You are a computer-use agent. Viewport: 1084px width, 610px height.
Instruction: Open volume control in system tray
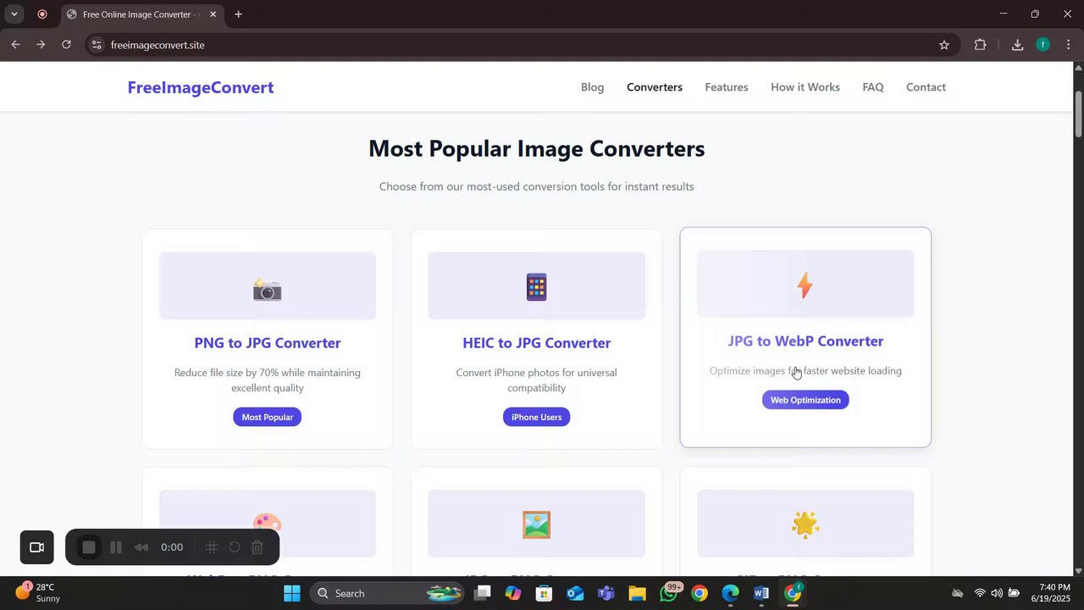pyautogui.click(x=997, y=593)
